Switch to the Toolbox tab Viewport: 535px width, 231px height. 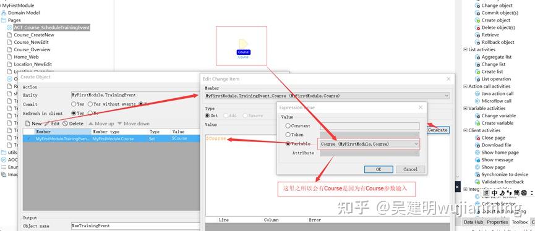(520, 222)
